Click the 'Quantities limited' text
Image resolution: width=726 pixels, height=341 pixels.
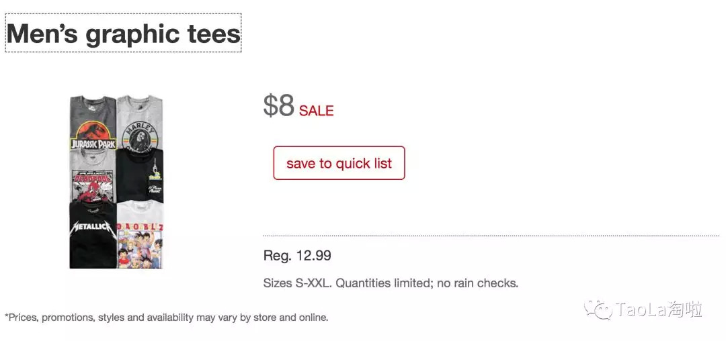point(382,283)
